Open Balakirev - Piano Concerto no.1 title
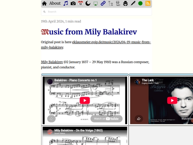Screen dimensions: 193x145 (x=75, y=80)
